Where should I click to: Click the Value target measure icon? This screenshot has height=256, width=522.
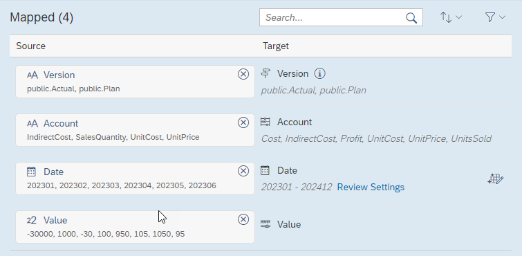[265, 224]
